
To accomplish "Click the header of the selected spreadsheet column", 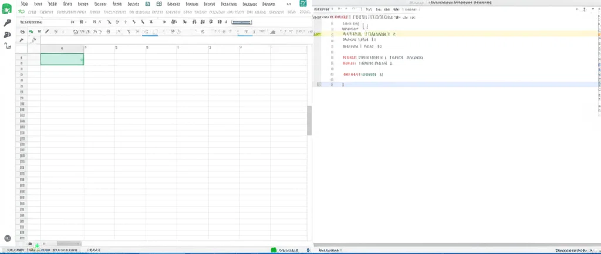I will pos(62,48).
